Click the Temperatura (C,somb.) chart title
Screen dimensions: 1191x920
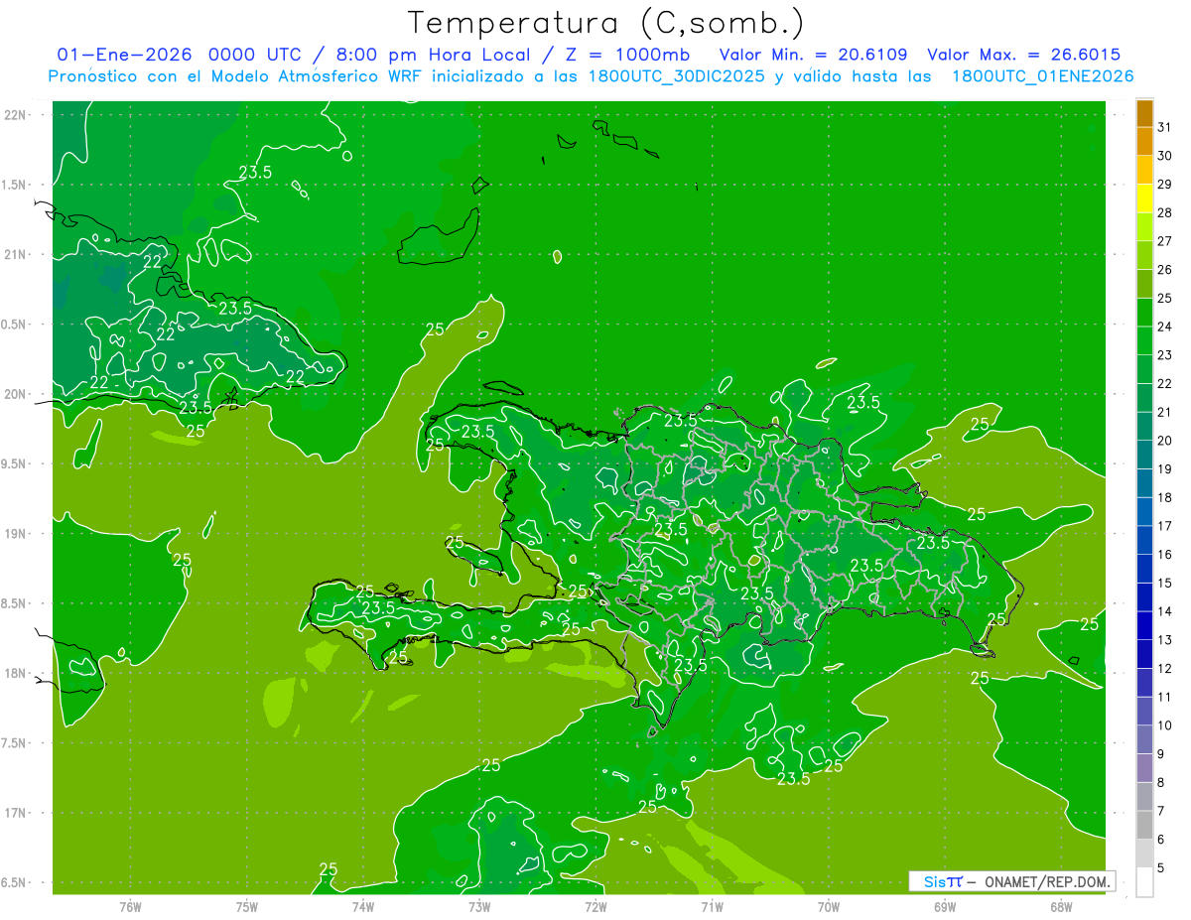(x=605, y=23)
